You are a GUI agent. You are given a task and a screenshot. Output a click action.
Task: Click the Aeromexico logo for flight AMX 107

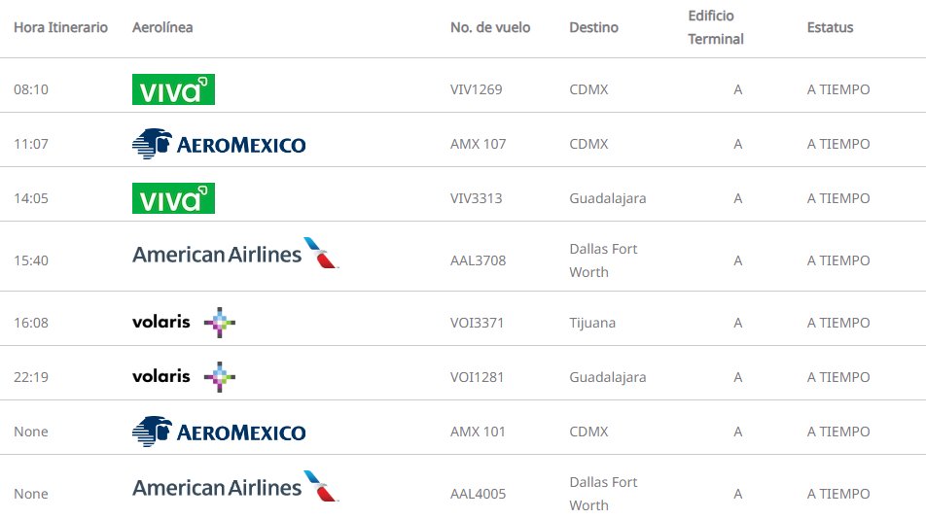click(219, 144)
